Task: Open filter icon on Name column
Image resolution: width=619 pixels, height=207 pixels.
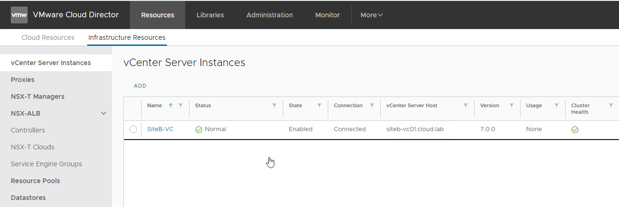Action: pyautogui.click(x=181, y=105)
